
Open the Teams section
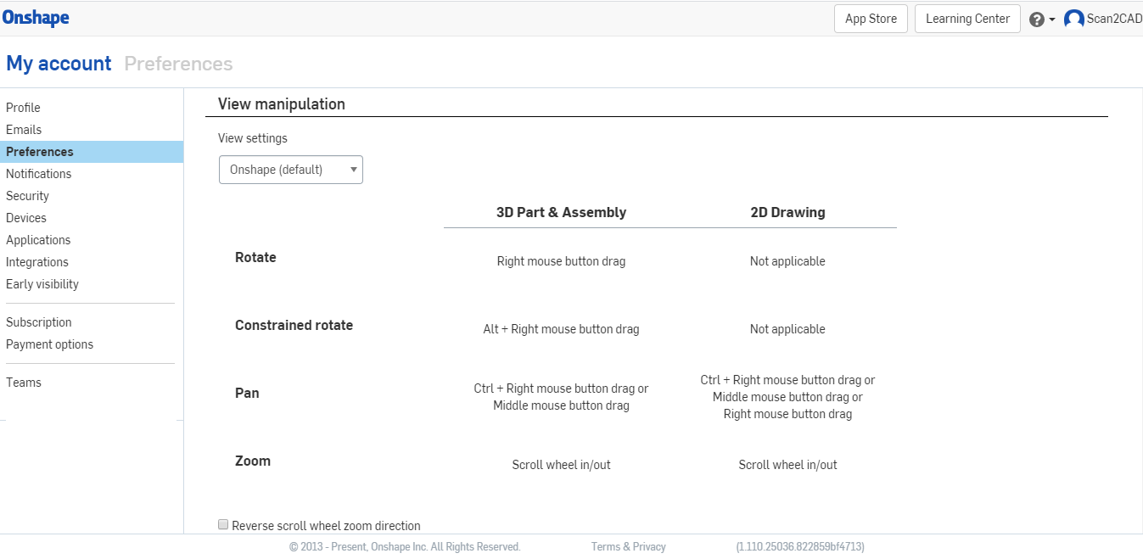click(24, 383)
